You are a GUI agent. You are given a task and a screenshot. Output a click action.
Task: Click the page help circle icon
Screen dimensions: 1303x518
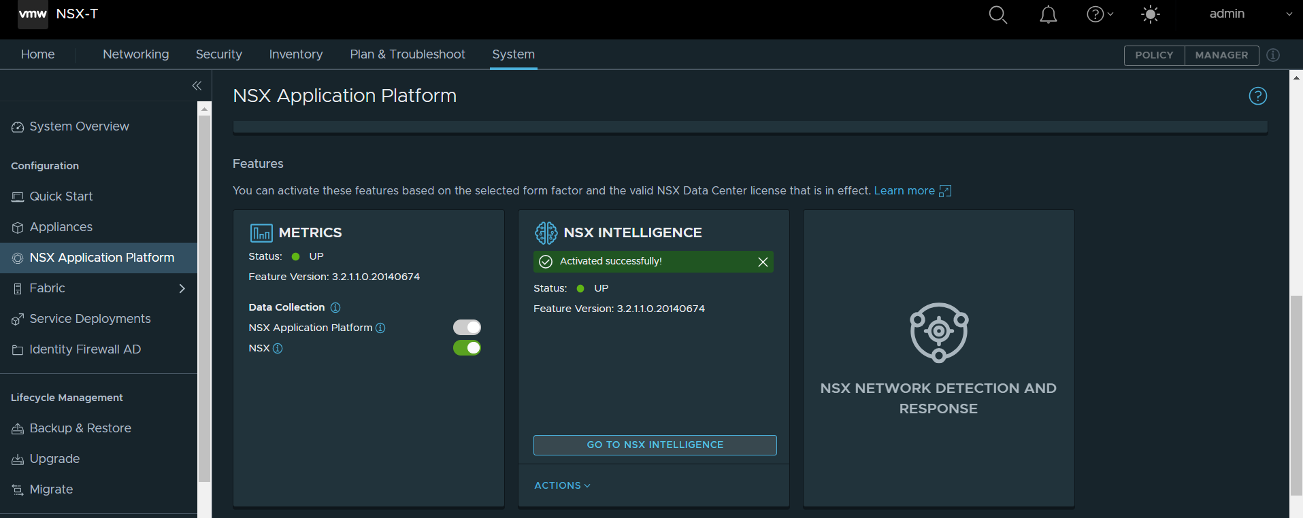[x=1257, y=96]
